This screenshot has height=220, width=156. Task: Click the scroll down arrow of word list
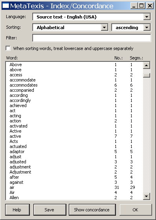[x=147, y=196]
